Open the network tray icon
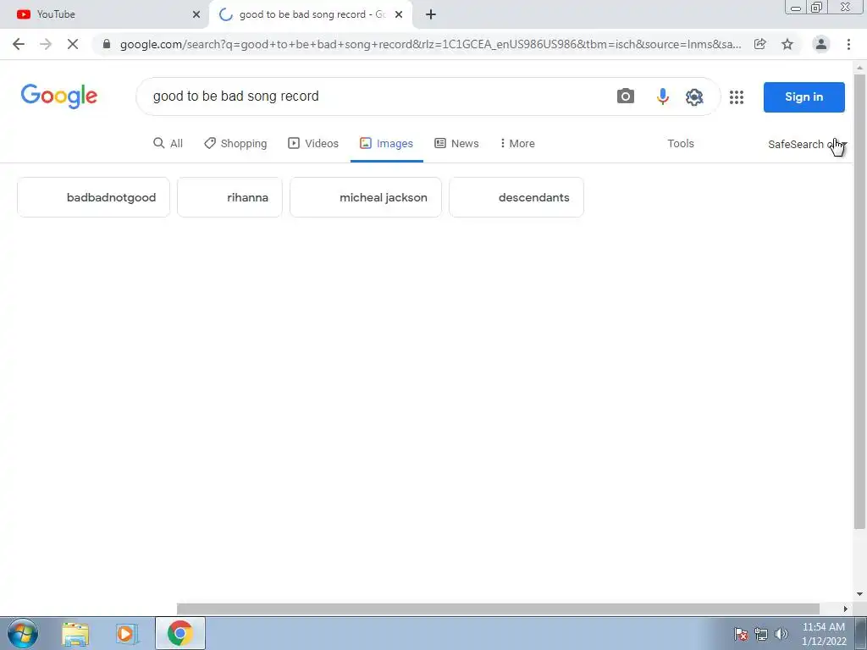Screen dimensions: 867x650 point(761,634)
